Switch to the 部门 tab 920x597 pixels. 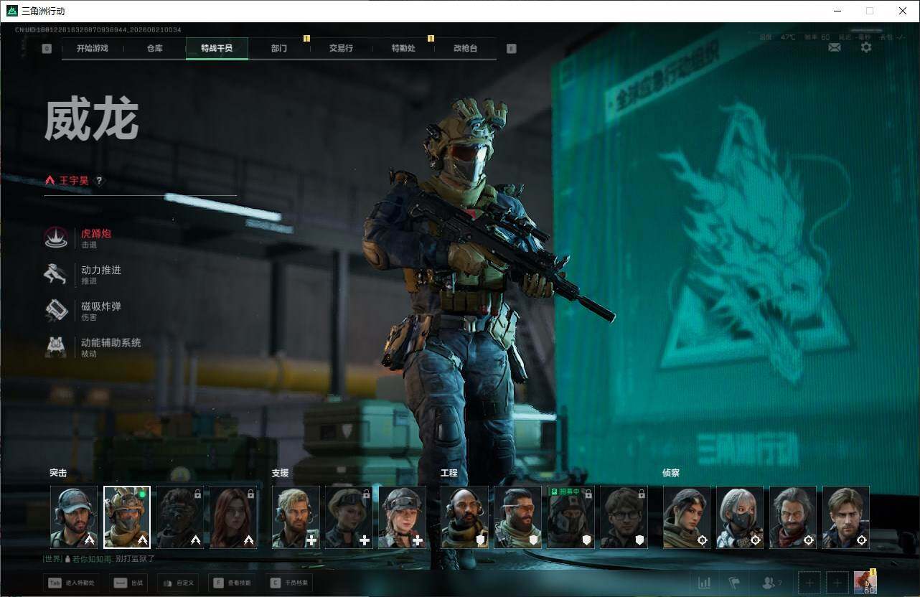[279, 49]
